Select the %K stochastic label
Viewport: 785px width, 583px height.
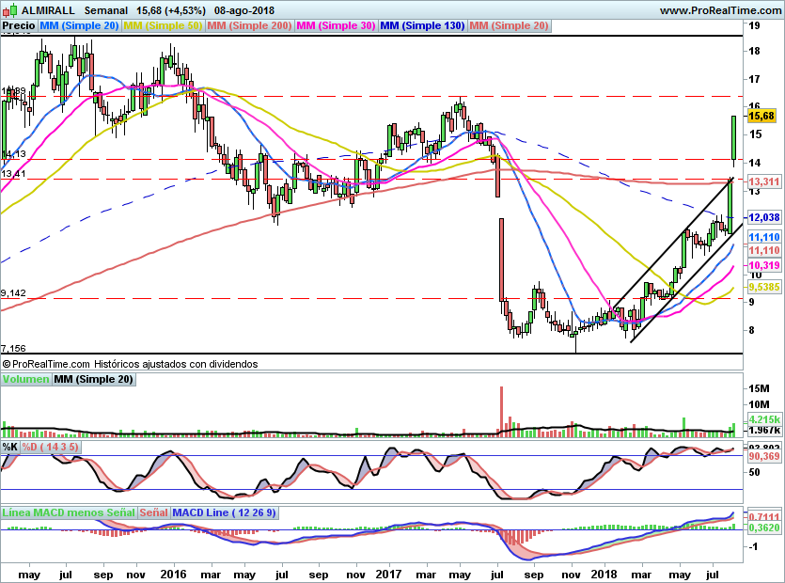click(10, 447)
